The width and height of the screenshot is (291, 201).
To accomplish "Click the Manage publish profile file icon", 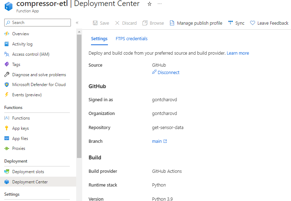I will coord(172,23).
